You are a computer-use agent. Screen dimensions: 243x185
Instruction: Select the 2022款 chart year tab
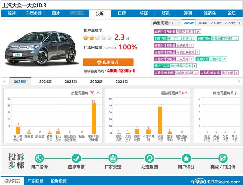97,82
